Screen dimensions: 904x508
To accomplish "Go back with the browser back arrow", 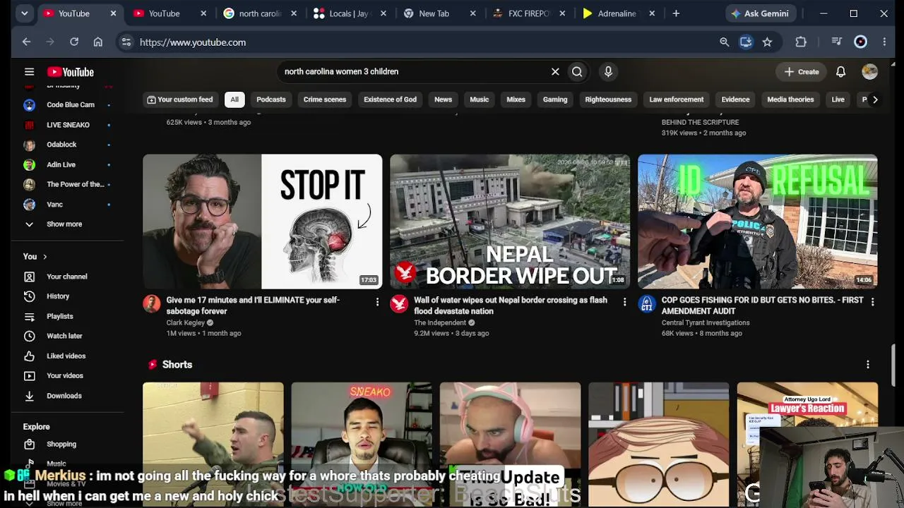I will (26, 42).
